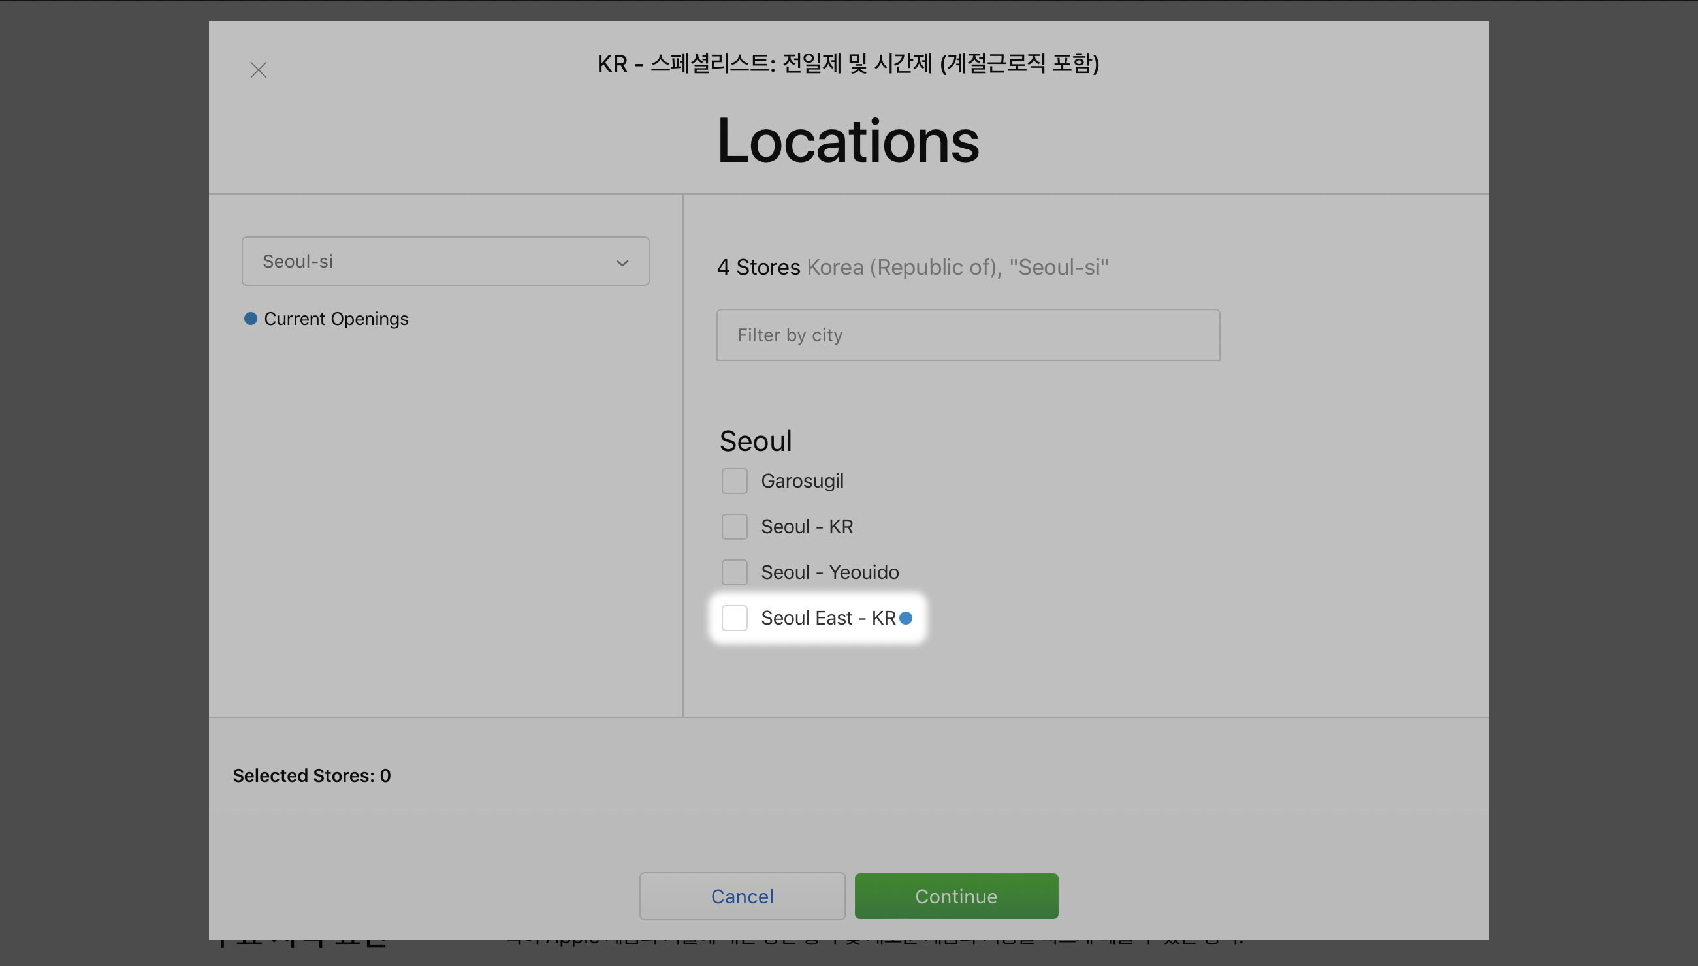The width and height of the screenshot is (1698, 966).
Task: Enable the Seoul - Yeouido checkbox
Action: [x=734, y=572]
